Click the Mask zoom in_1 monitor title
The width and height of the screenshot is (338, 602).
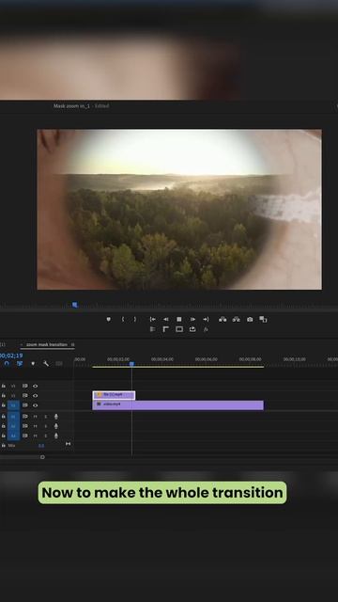[x=71, y=105]
